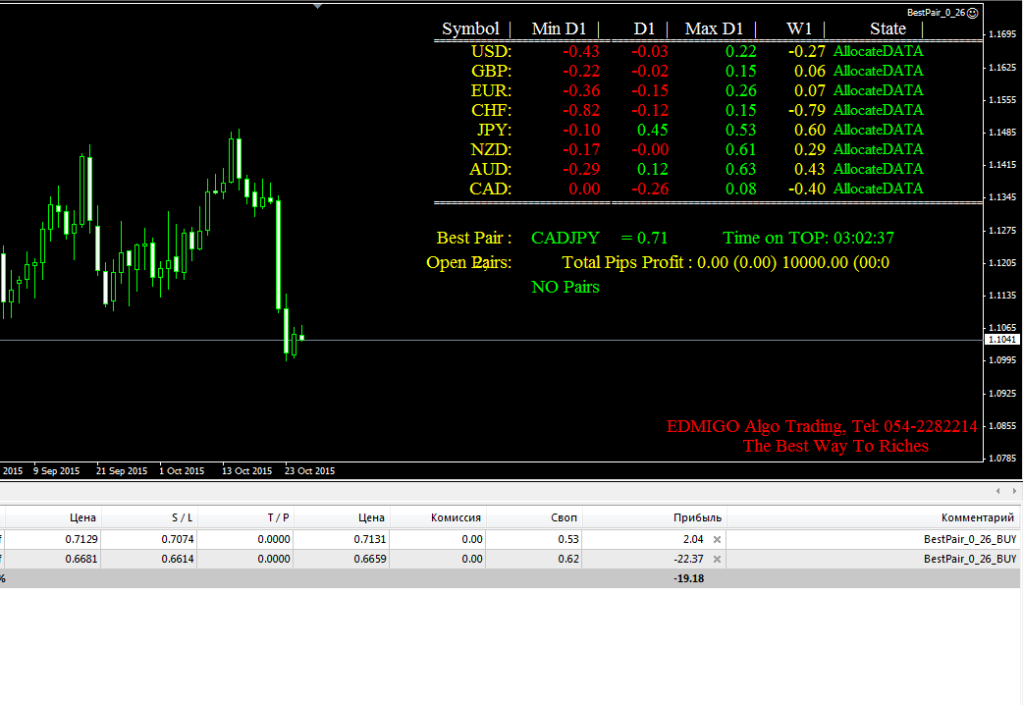Click the 1.1695 price scale label
This screenshot has height=705, width=1023.
[x=1002, y=34]
